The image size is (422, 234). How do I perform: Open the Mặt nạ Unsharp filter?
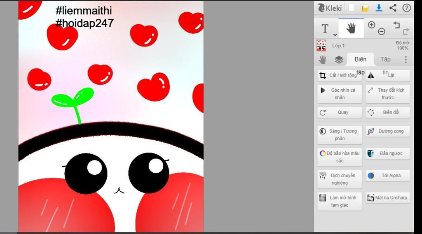388,198
